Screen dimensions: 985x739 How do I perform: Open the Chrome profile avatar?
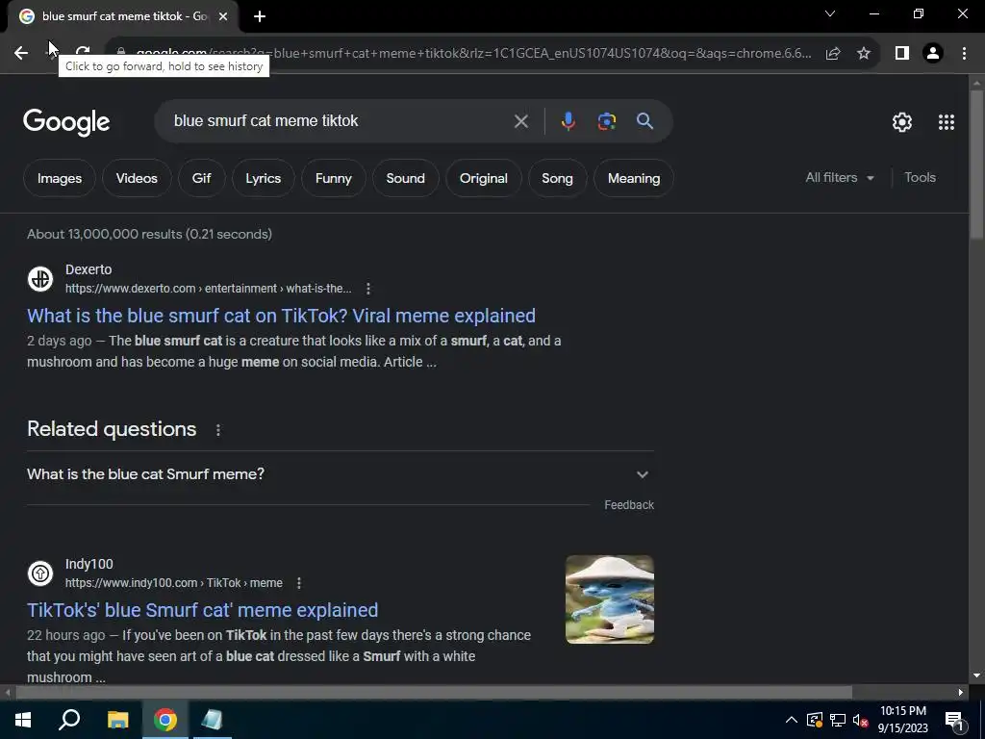tap(933, 54)
